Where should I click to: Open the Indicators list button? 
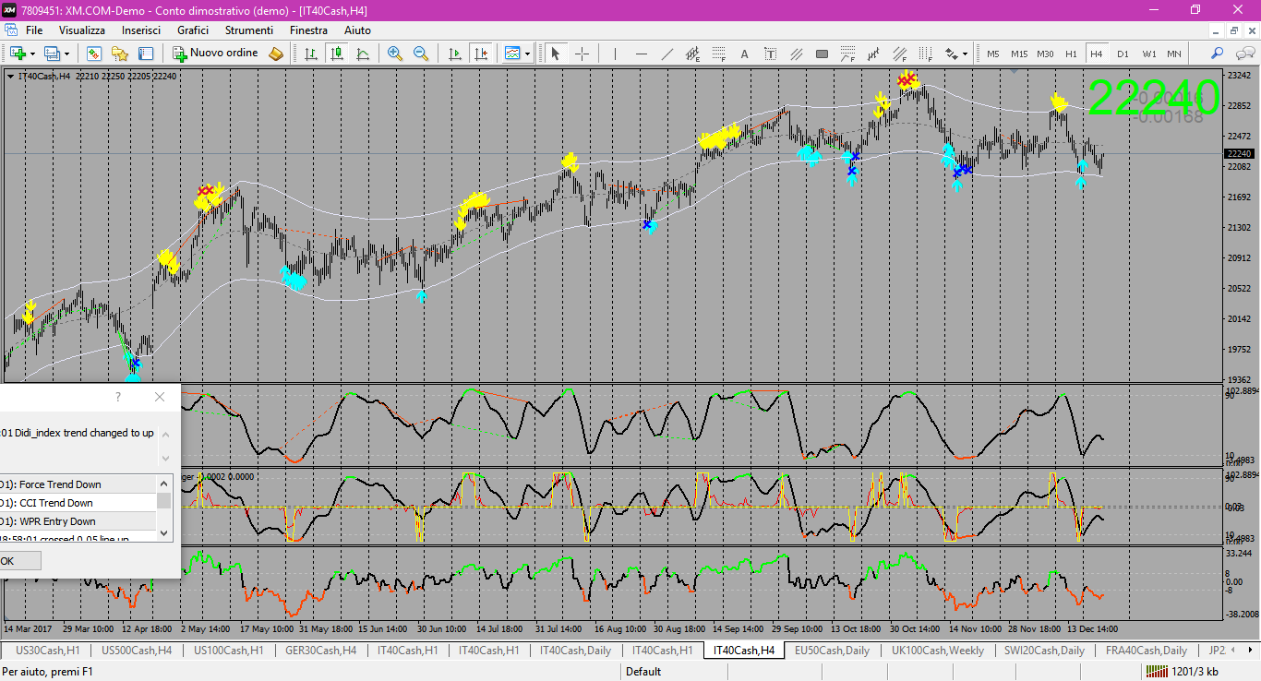point(512,54)
